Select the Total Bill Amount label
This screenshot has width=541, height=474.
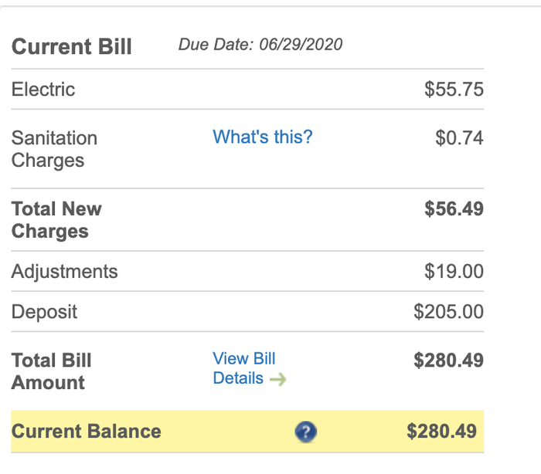point(52,371)
